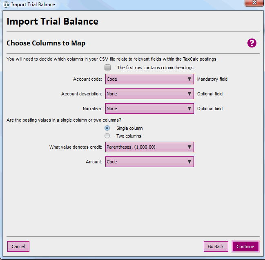The image size is (265, 260).
Task: Click the Parentheses dropdown arrow
Action: pyautogui.click(x=189, y=147)
